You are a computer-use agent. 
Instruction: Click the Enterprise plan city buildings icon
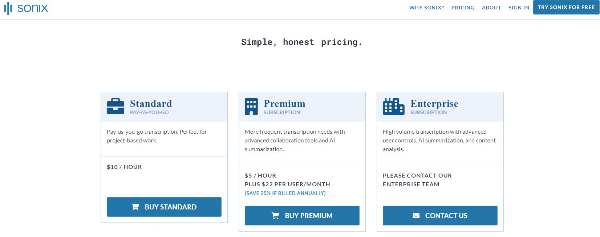click(393, 107)
